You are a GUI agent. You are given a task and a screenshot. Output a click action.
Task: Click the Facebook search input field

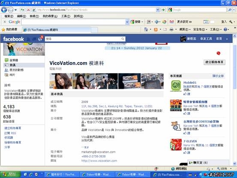click(83, 39)
